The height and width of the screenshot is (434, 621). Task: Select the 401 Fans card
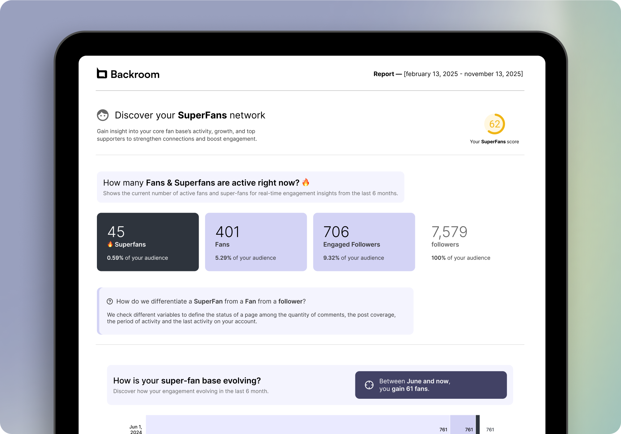(256, 242)
